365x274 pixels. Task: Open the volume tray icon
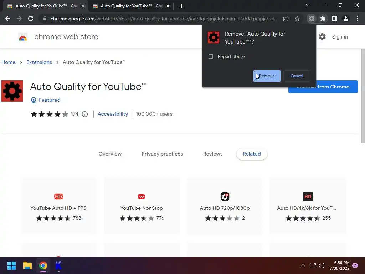322,265
